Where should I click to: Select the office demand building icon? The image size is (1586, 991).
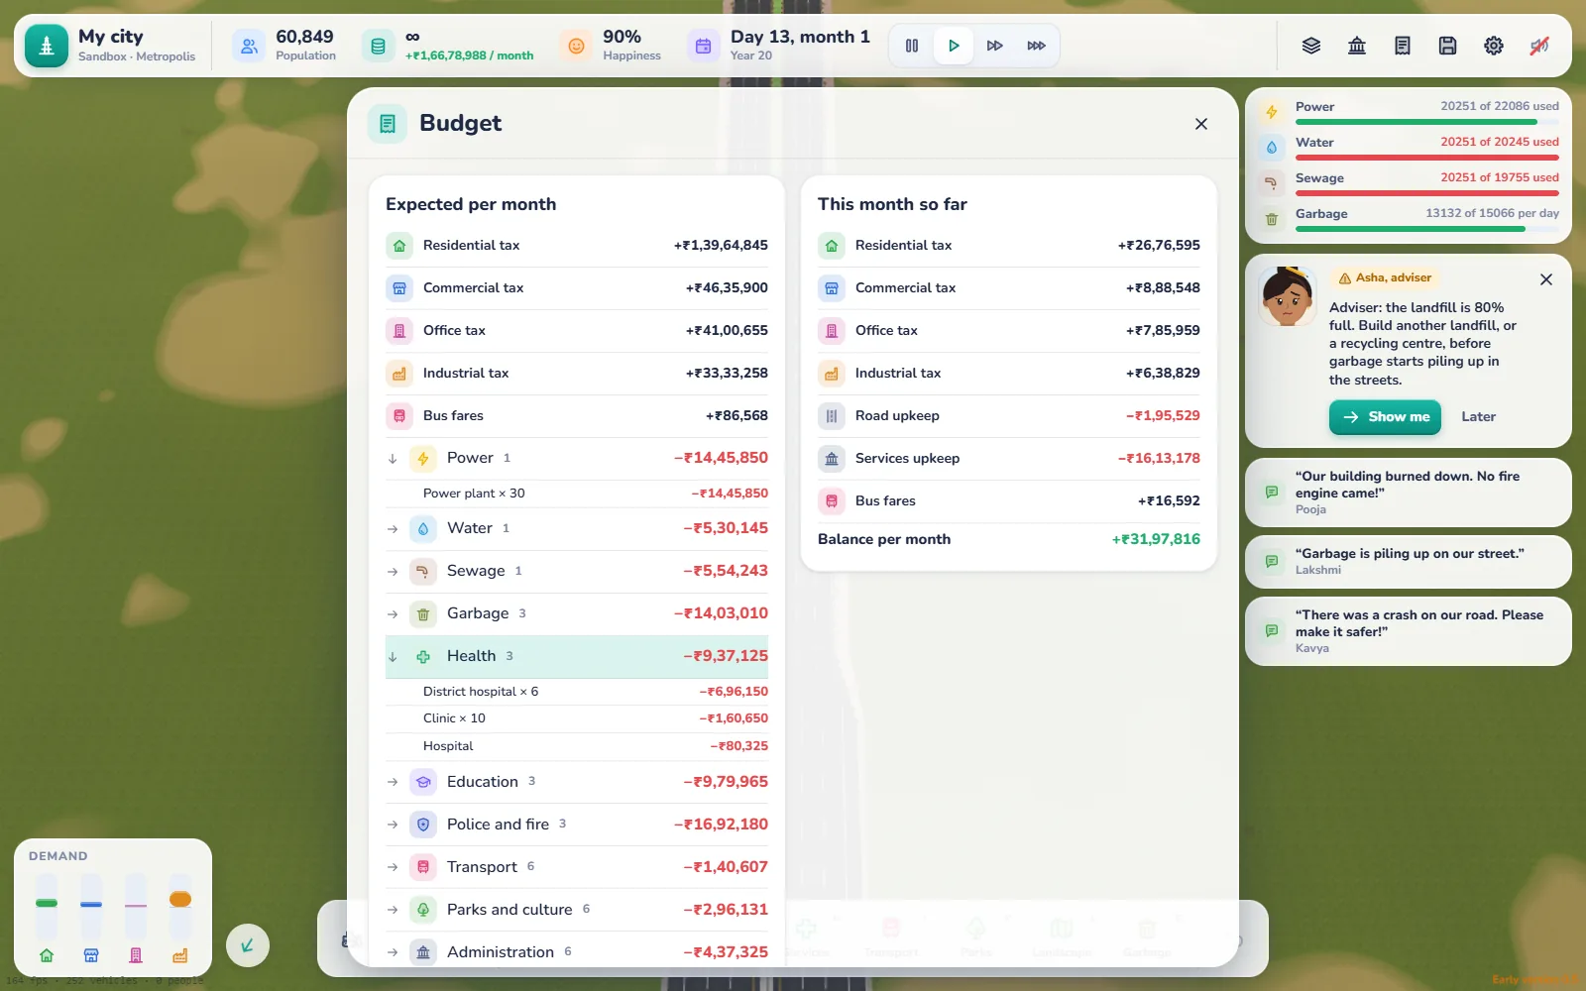(136, 955)
